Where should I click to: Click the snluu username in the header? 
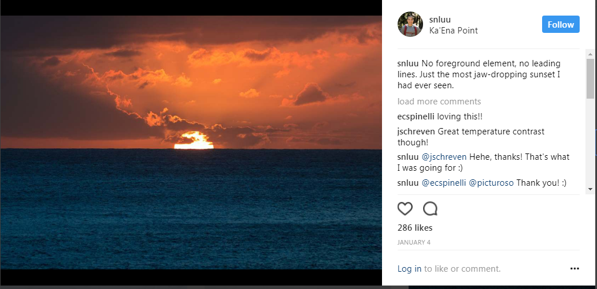click(x=440, y=19)
